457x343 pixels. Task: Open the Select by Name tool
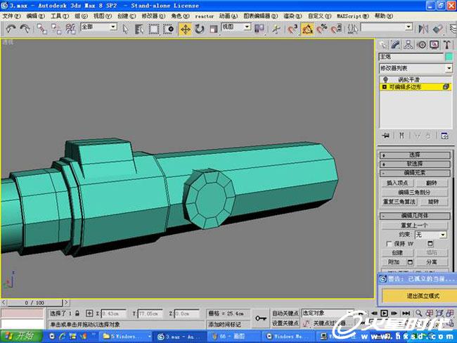[140, 29]
